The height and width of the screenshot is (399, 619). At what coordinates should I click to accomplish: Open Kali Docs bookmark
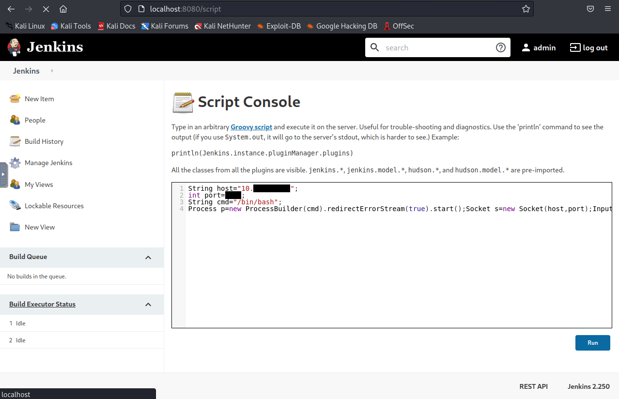[x=116, y=26]
